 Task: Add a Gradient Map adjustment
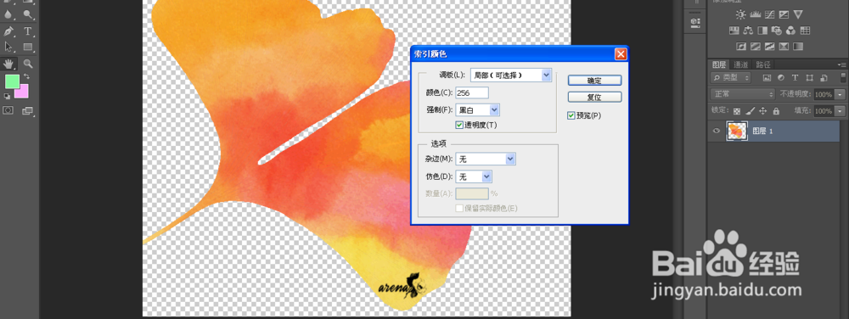tap(799, 46)
